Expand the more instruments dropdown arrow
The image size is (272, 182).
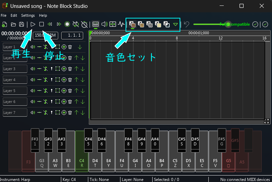click(176, 25)
